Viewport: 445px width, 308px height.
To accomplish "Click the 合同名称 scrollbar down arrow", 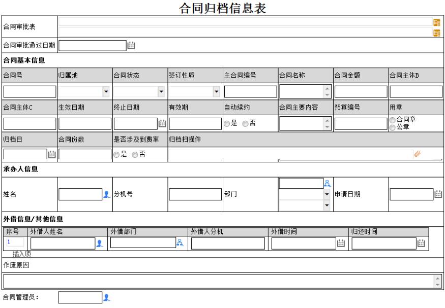I will tap(327, 95).
